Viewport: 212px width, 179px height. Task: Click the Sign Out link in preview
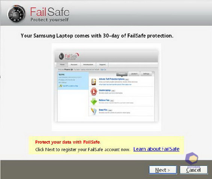click(103, 69)
